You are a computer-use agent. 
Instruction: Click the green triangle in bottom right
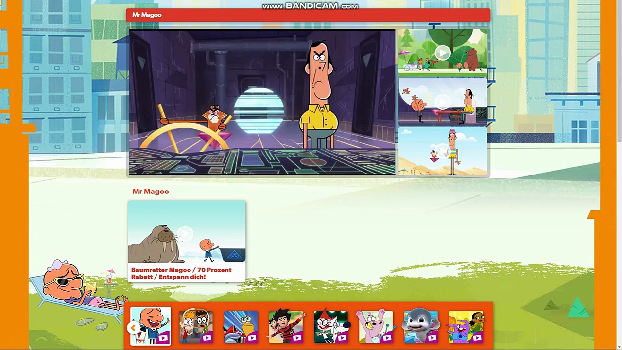coord(578,309)
